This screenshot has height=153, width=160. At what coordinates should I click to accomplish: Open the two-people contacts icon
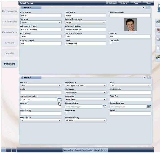(158, 57)
